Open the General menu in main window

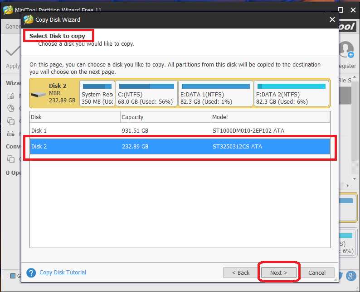pos(13,27)
